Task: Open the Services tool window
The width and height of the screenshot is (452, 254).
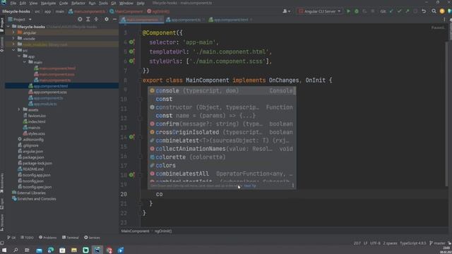Action: [92, 238]
